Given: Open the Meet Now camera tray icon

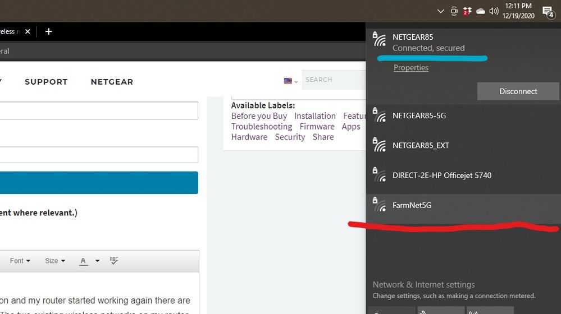Looking at the screenshot, I should pos(454,11).
